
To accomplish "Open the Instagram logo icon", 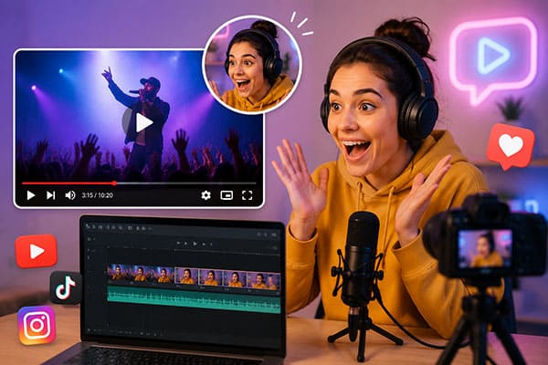I will [x=37, y=325].
